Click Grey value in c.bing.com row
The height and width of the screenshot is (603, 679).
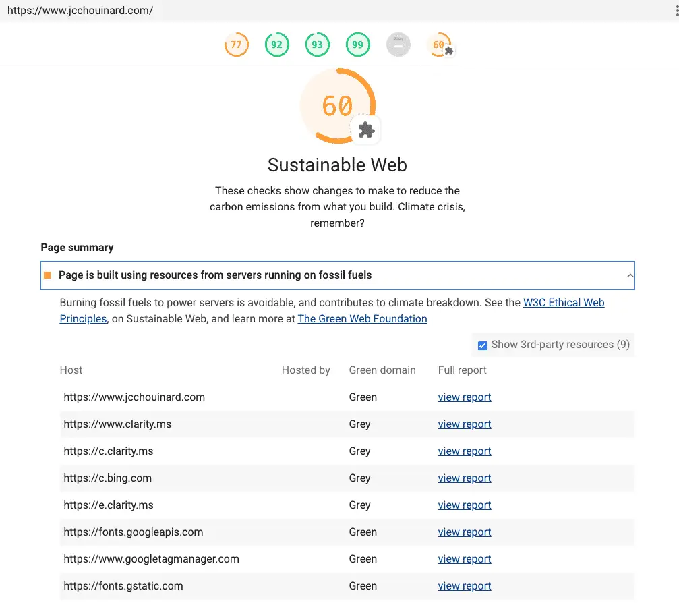click(360, 478)
